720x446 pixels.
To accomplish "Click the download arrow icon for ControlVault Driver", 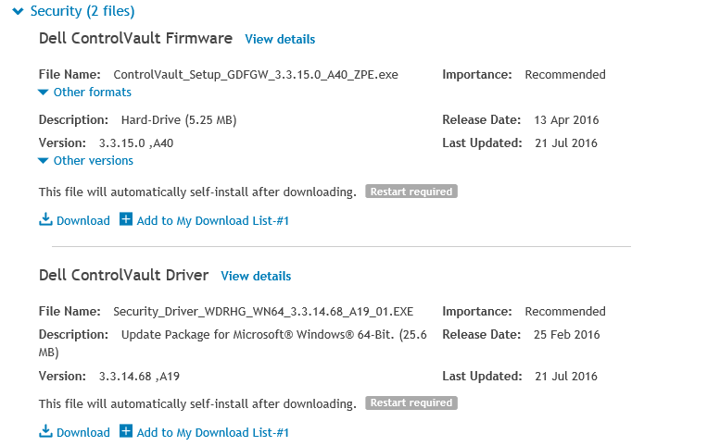I will (x=45, y=431).
